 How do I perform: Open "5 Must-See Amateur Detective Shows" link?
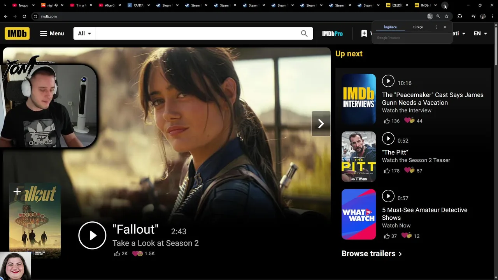tap(424, 214)
